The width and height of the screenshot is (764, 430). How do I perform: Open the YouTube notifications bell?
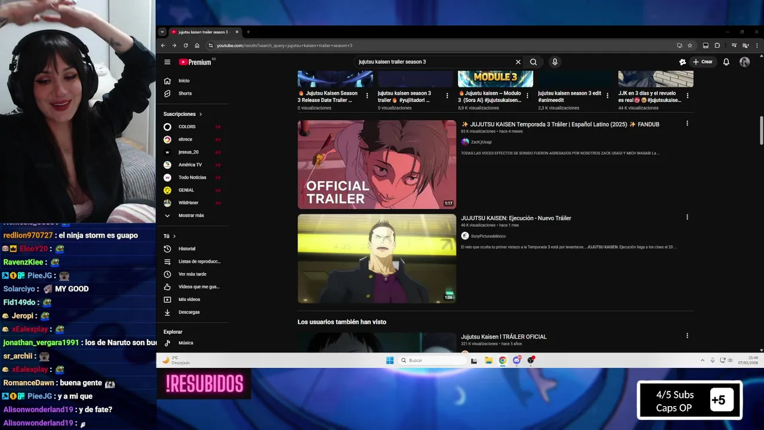click(726, 62)
